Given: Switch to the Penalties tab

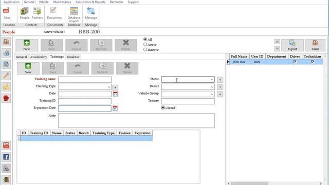Looking at the screenshot, I should tap(73, 57).
